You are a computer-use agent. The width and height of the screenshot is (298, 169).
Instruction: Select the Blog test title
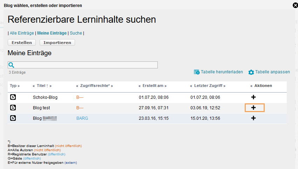point(41,108)
